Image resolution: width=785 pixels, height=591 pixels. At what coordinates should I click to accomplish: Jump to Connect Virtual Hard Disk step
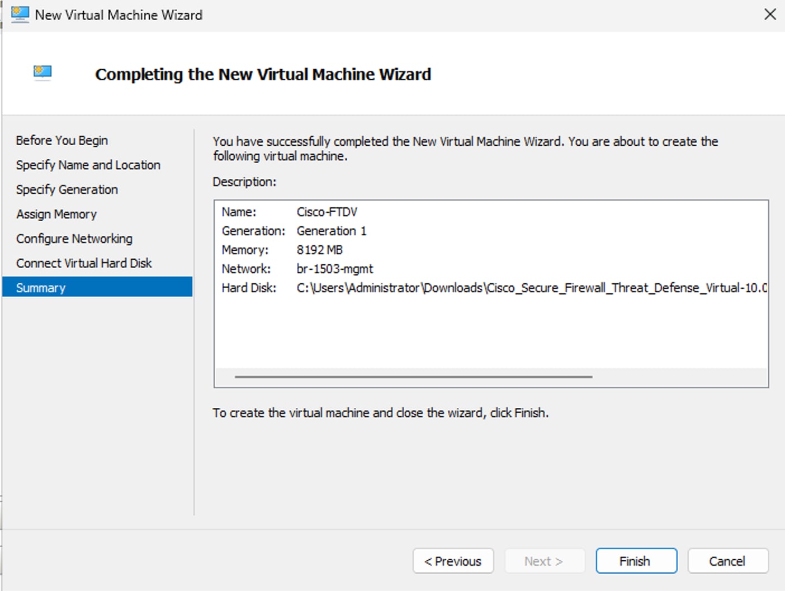[84, 263]
